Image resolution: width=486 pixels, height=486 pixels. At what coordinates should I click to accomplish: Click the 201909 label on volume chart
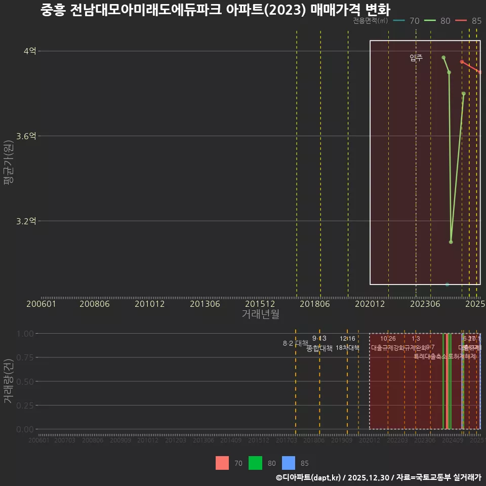tap(342, 440)
